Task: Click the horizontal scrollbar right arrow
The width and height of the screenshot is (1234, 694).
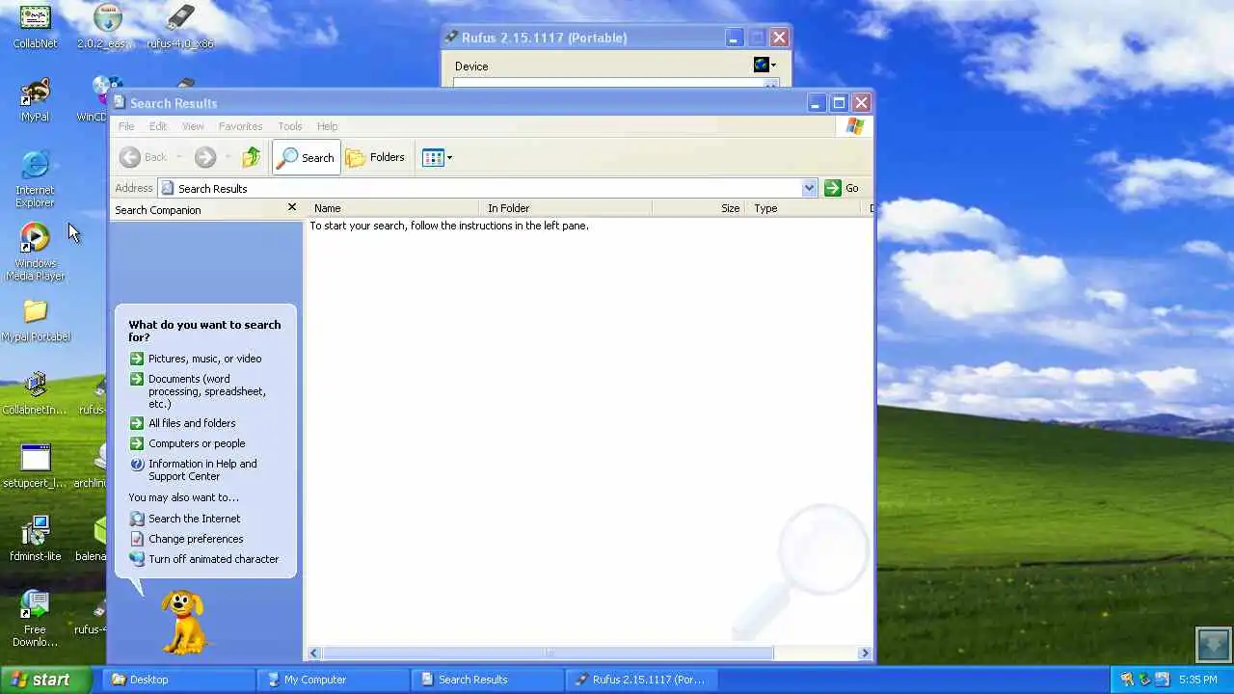Action: (864, 654)
